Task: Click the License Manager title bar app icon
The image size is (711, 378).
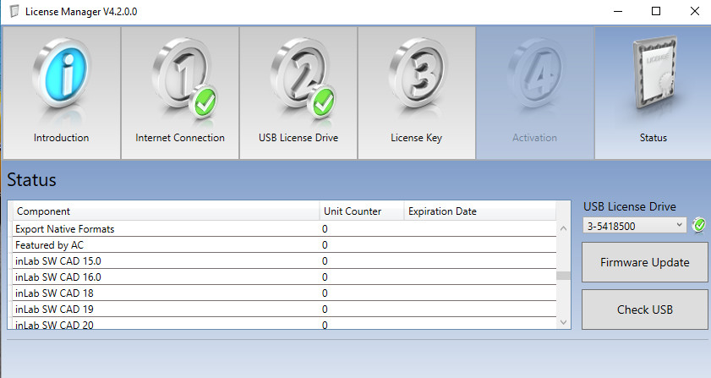Action: (14, 11)
